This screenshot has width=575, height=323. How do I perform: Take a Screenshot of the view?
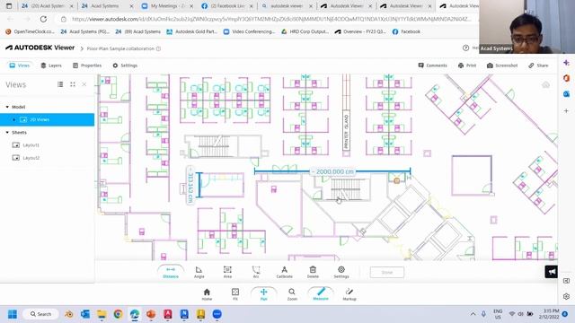coord(502,65)
